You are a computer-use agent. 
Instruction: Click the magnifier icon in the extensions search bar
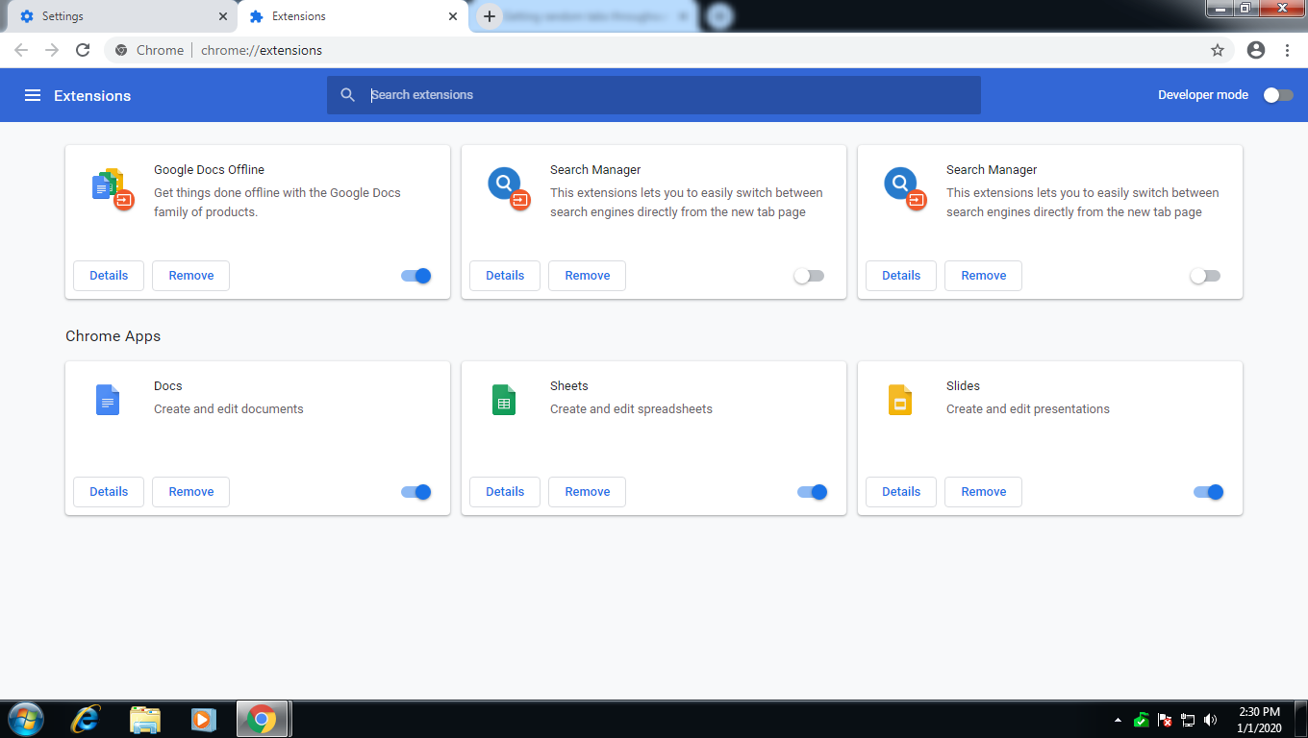click(348, 95)
